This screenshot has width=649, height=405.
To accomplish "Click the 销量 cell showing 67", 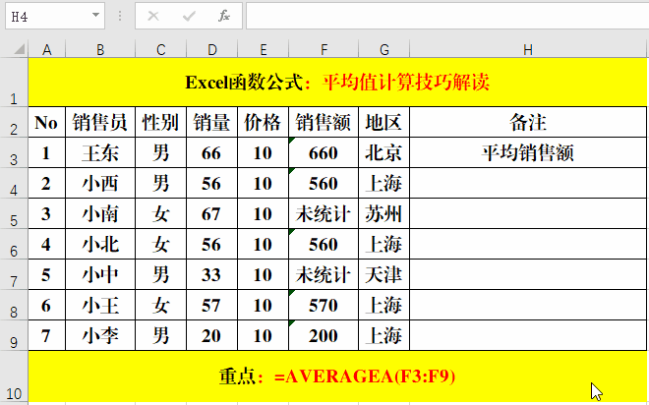I will [212, 214].
